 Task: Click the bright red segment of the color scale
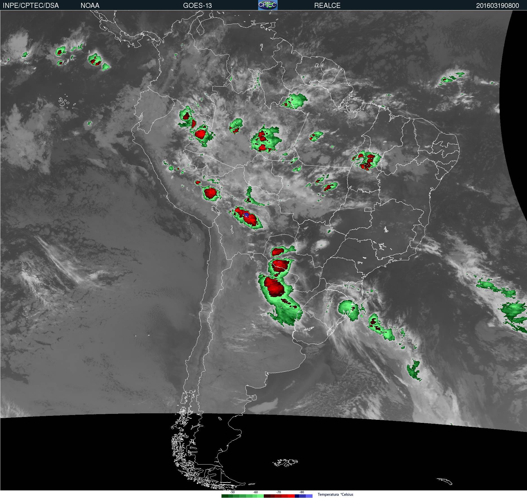pos(291,496)
